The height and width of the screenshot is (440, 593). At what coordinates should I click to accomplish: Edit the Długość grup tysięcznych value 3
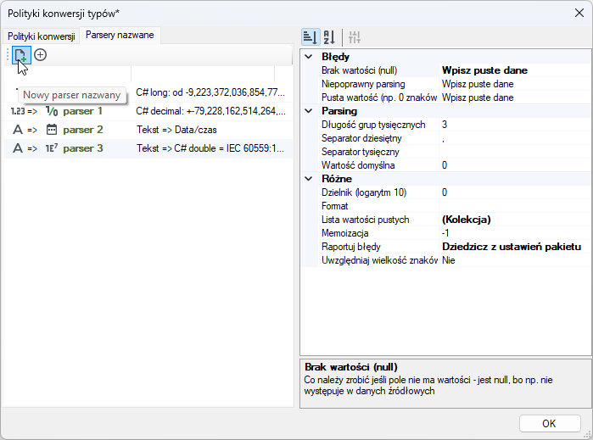tap(515, 125)
